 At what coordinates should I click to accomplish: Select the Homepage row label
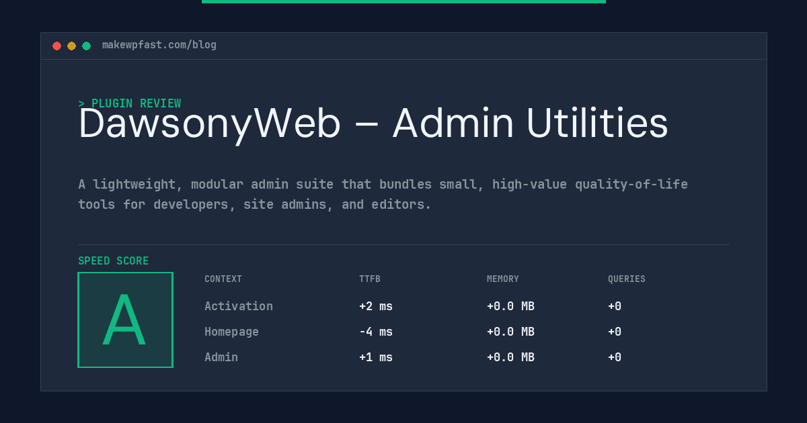point(231,332)
